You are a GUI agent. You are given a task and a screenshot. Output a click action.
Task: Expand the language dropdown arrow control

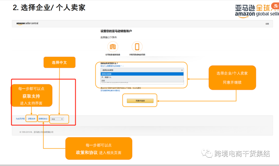[x=62, y=119]
